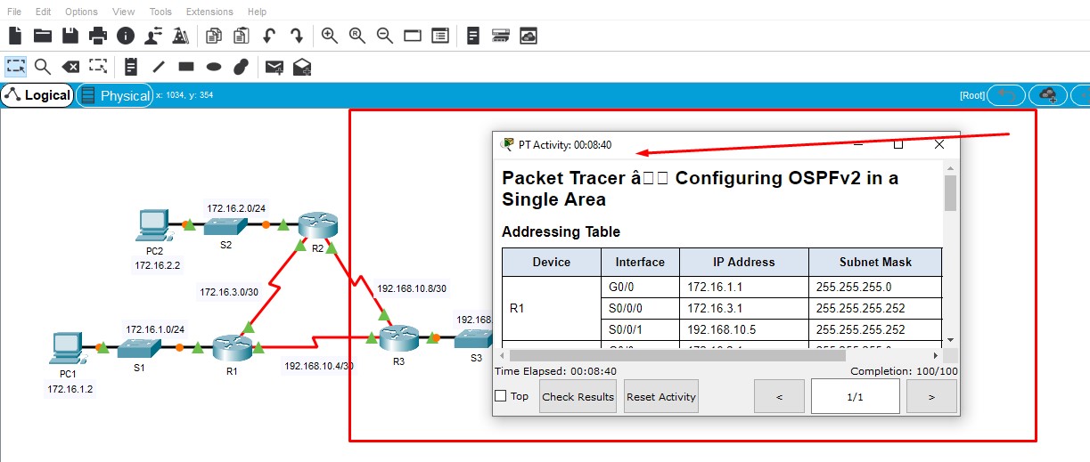Click Reset Activity button
Viewport: 1090px width, 462px height.
(x=661, y=396)
